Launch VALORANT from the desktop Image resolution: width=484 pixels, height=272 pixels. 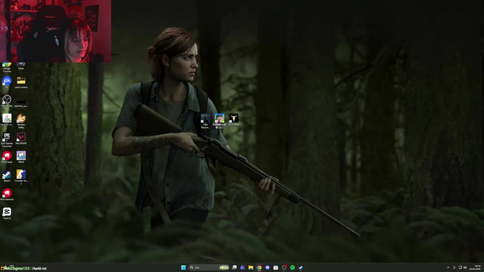tap(21, 139)
